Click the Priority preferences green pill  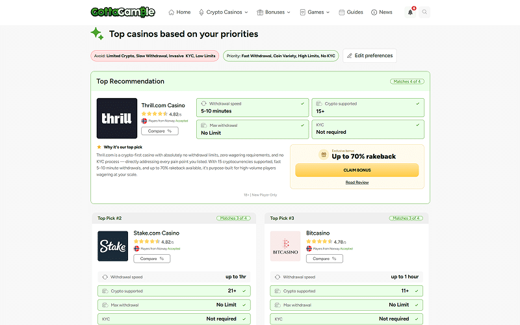tap(281, 56)
